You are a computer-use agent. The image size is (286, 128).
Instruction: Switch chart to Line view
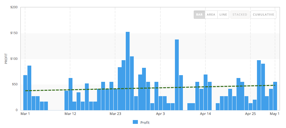click(x=223, y=15)
